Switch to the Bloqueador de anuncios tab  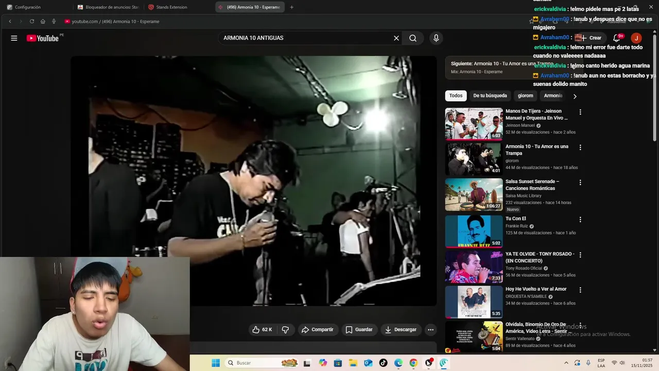click(x=108, y=7)
